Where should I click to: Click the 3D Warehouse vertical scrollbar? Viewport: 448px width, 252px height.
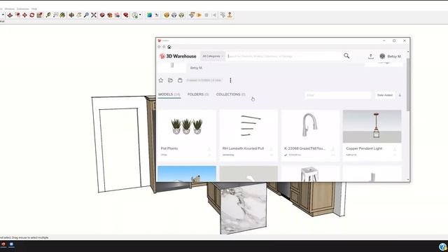point(408,84)
